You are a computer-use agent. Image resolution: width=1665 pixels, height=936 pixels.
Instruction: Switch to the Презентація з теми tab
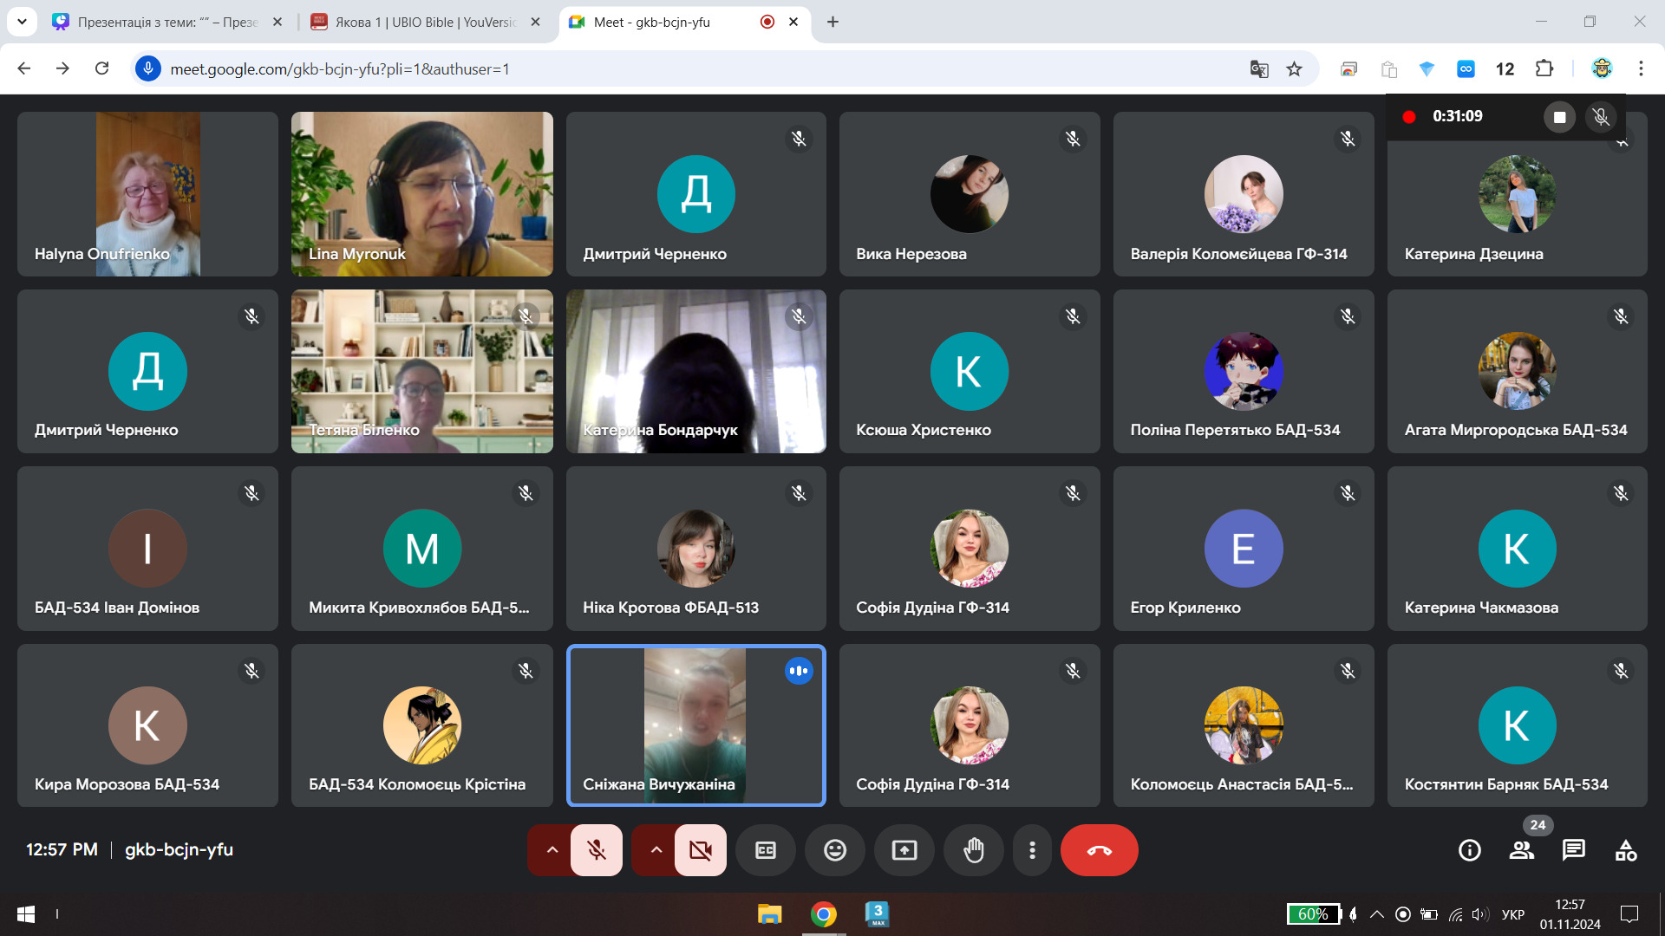coord(165,22)
